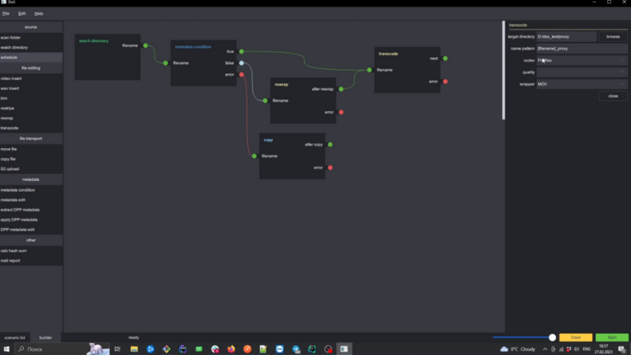Click red error port on transcode node
The height and width of the screenshot is (355, 631).
pyautogui.click(x=446, y=81)
